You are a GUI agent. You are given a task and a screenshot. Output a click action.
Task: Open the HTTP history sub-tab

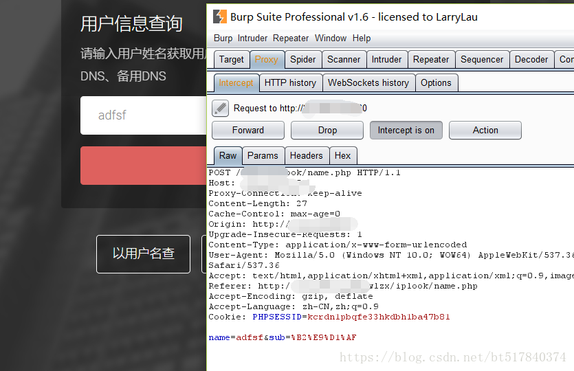coord(290,82)
